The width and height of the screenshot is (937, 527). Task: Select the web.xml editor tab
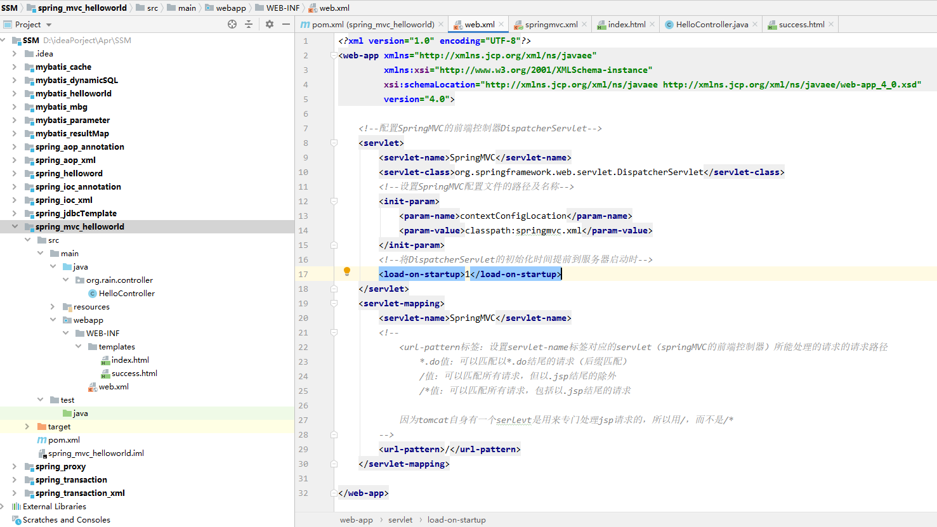(479, 25)
